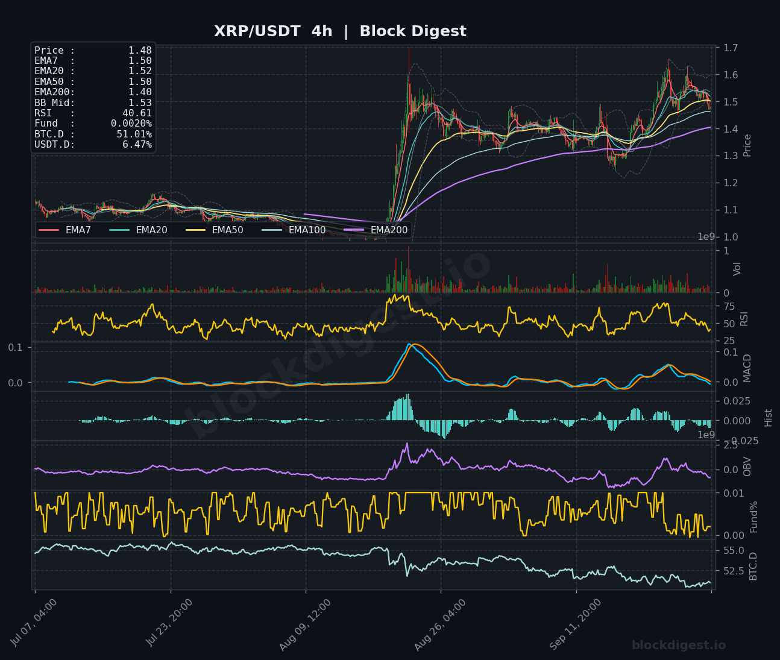Select the BTC.D 51.01% row
This screenshot has height=660, width=780.
point(93,134)
